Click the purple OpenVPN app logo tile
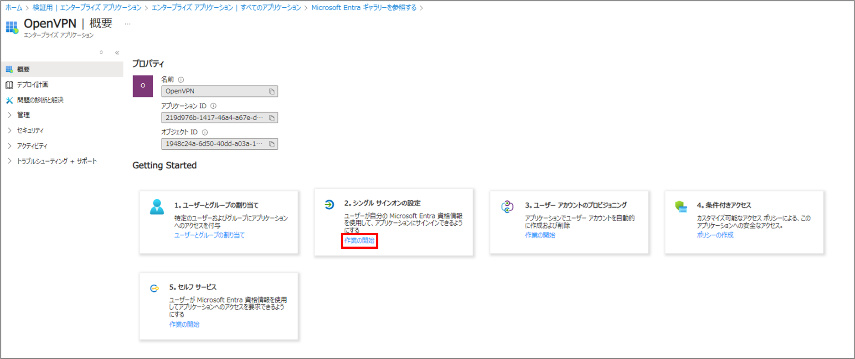855x359 pixels. tap(143, 86)
